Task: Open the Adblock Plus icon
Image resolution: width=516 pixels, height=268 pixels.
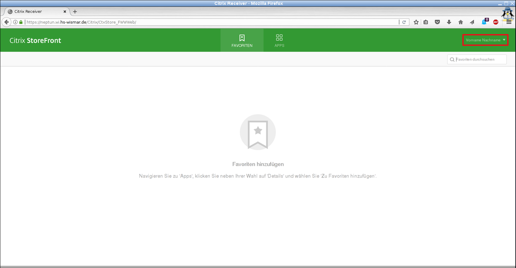Action: click(496, 22)
